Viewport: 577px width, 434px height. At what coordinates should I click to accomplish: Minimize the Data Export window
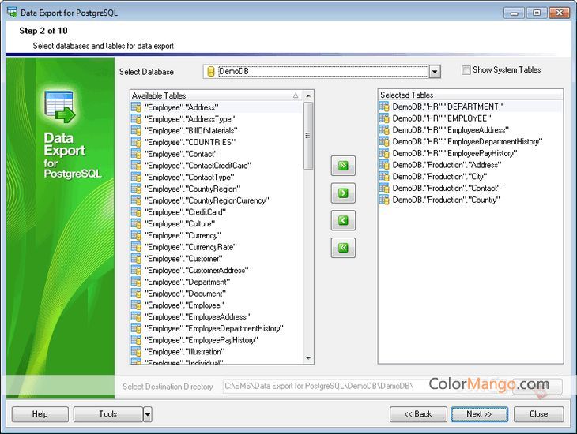[514, 13]
